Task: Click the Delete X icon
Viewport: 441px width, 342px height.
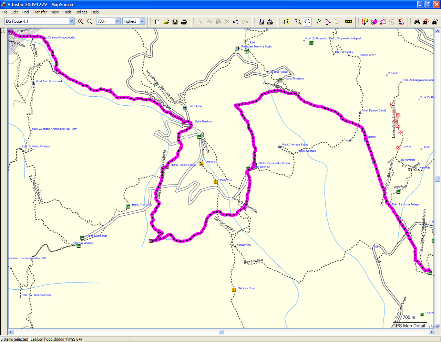Action: click(x=227, y=22)
